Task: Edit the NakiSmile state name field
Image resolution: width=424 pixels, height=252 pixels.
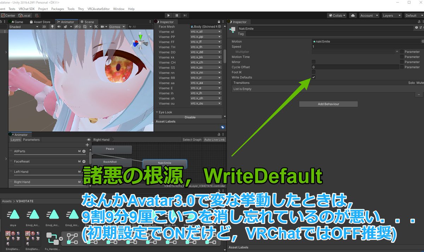Action: (325, 29)
